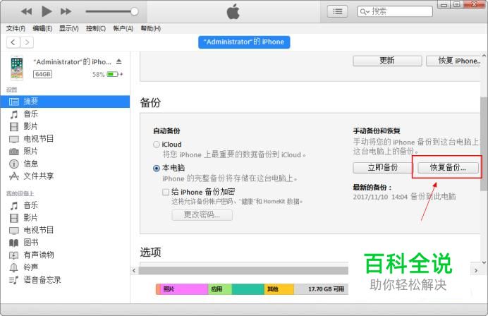The height and width of the screenshot is (316, 488).
Task: Click the iPhone device thumbnail in sidebar
Action: [17, 68]
